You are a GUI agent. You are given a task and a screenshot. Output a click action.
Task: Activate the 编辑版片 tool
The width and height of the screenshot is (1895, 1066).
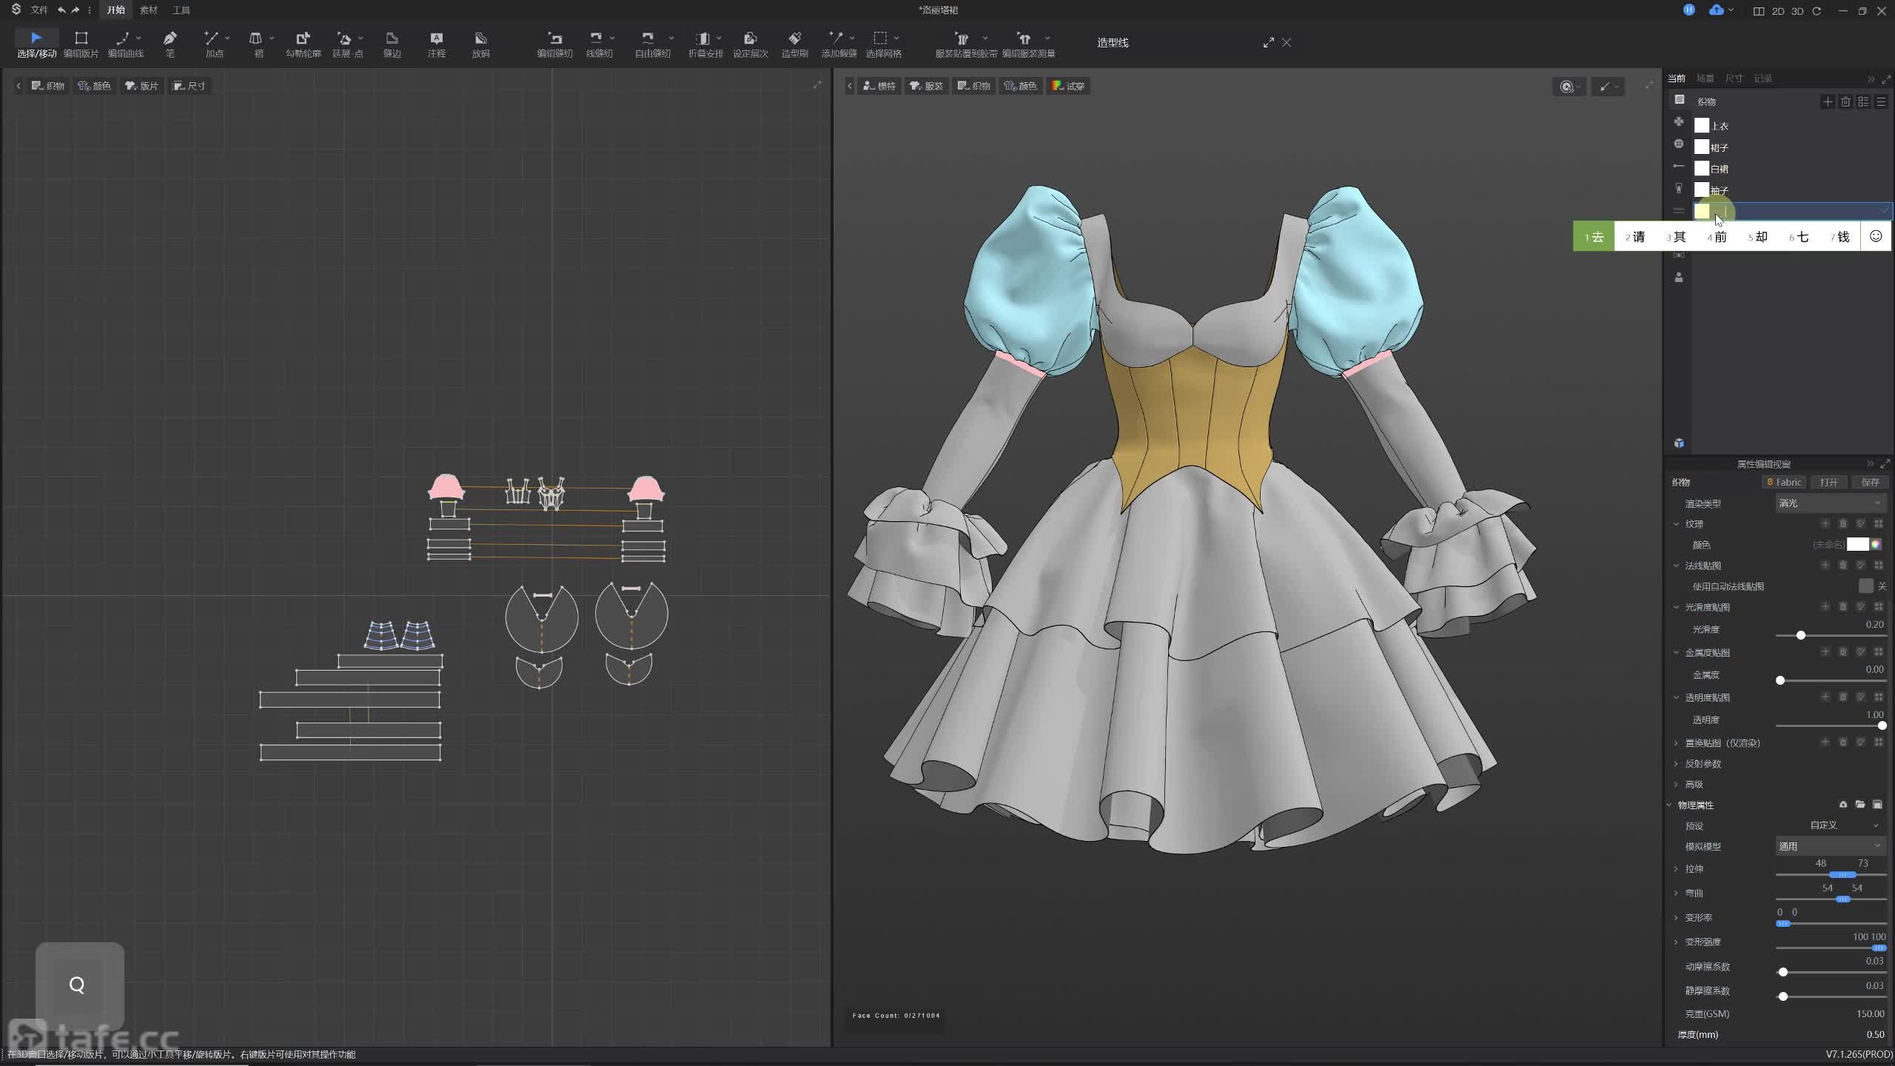pos(81,44)
